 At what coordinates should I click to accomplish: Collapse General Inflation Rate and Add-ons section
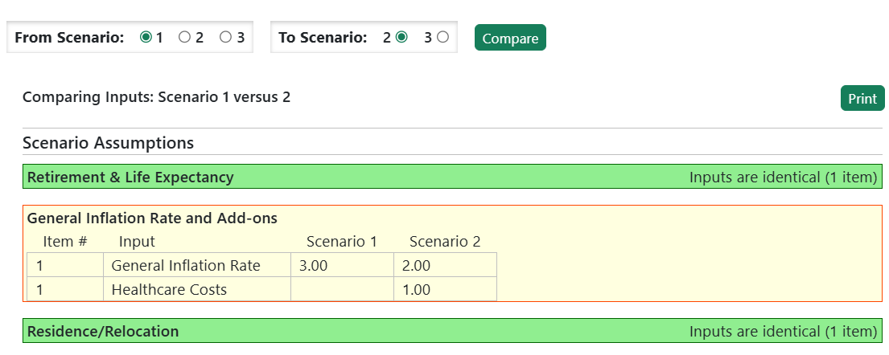(x=152, y=218)
